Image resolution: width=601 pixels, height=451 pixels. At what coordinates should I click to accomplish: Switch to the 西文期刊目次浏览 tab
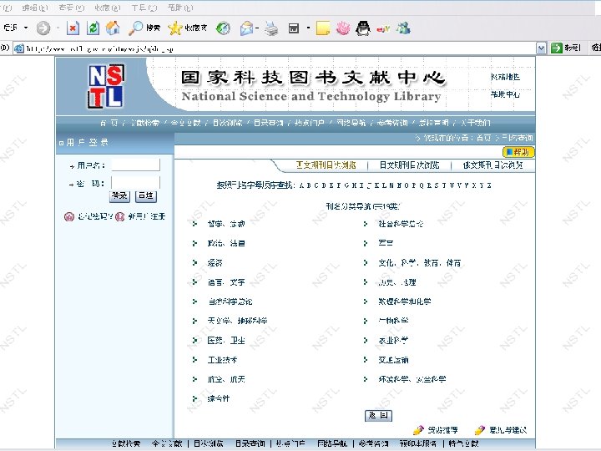(326, 165)
